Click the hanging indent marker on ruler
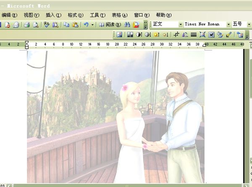252x187 pixels. (27, 46)
